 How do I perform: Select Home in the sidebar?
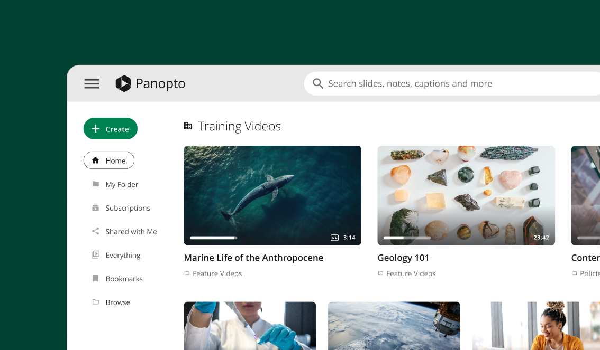point(109,160)
